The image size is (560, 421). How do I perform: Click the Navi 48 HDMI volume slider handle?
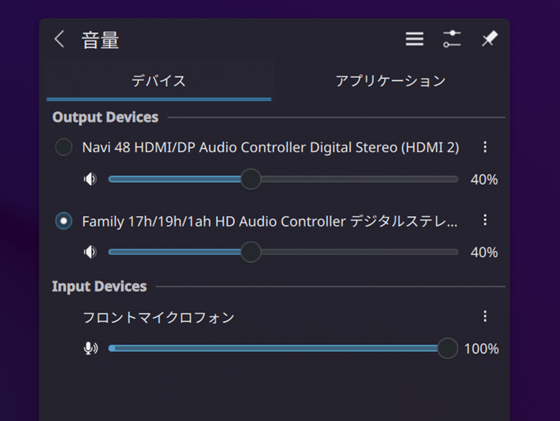251,179
